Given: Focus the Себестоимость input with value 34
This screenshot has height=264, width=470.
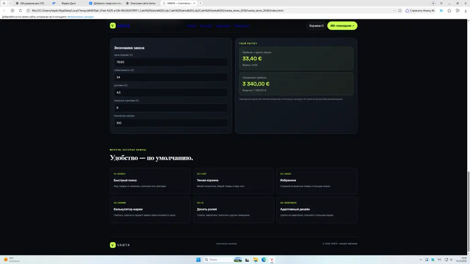Looking at the screenshot, I should click(171, 77).
